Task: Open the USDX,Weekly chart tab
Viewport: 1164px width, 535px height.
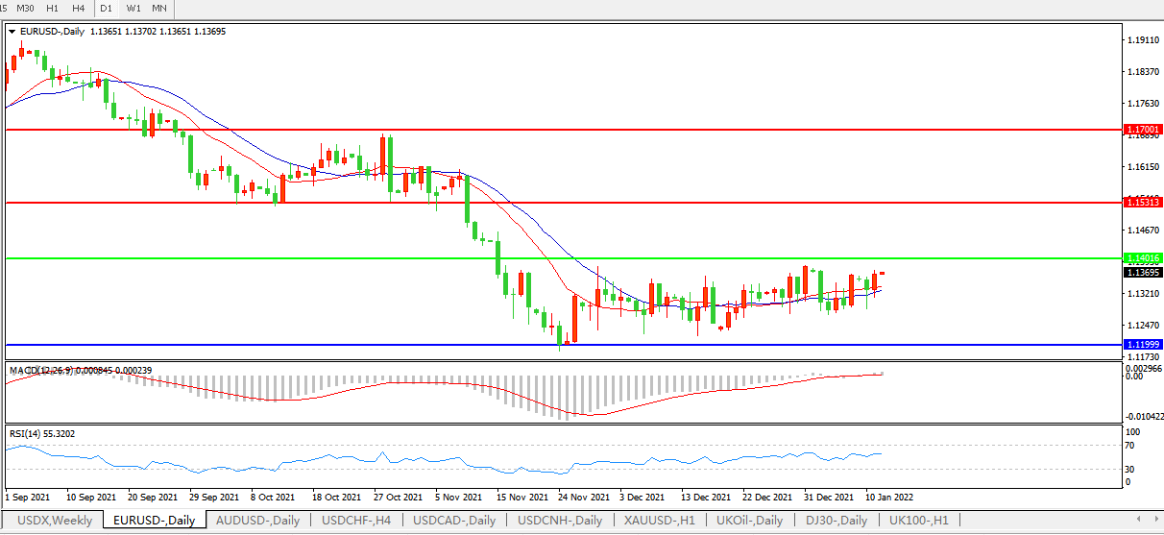Action: coord(56,521)
